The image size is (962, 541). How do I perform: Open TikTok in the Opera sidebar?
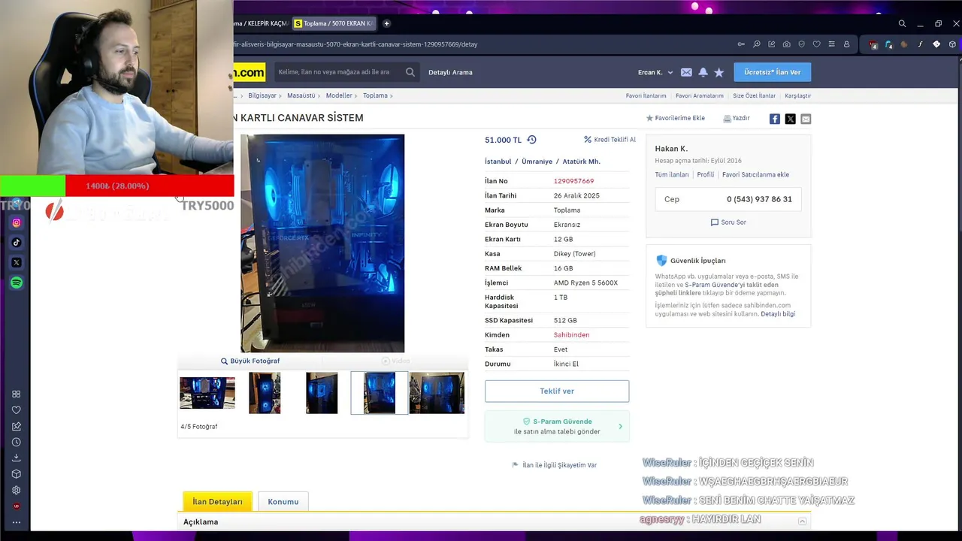17,243
